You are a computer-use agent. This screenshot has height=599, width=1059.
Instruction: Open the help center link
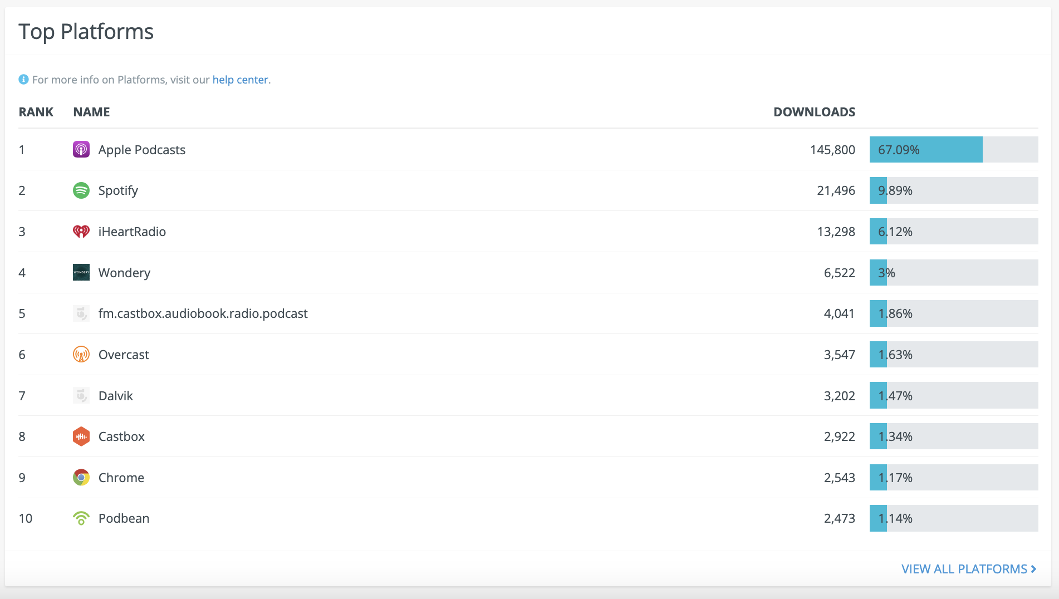[240, 80]
